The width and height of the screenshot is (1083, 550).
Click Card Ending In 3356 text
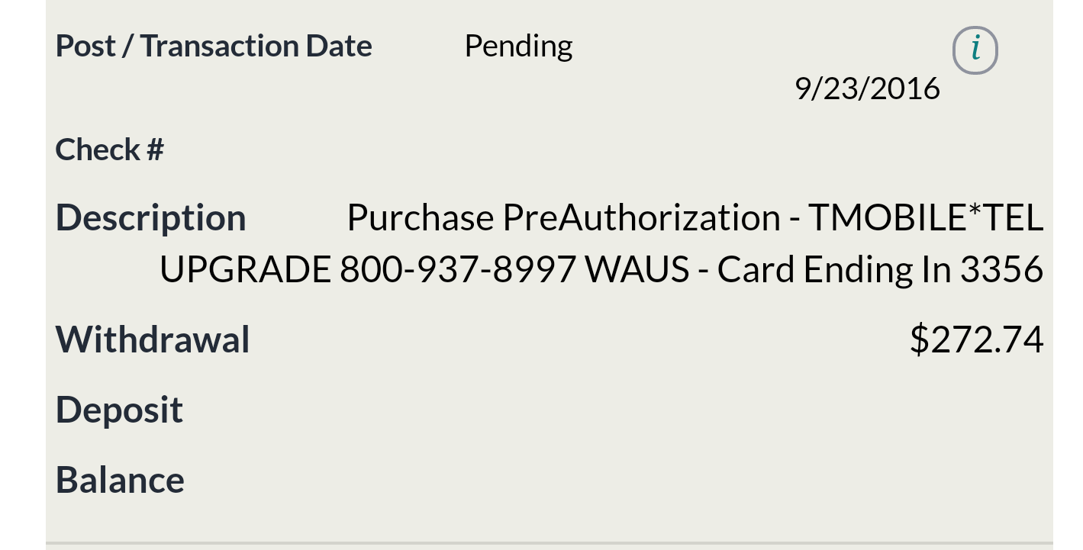(x=880, y=269)
